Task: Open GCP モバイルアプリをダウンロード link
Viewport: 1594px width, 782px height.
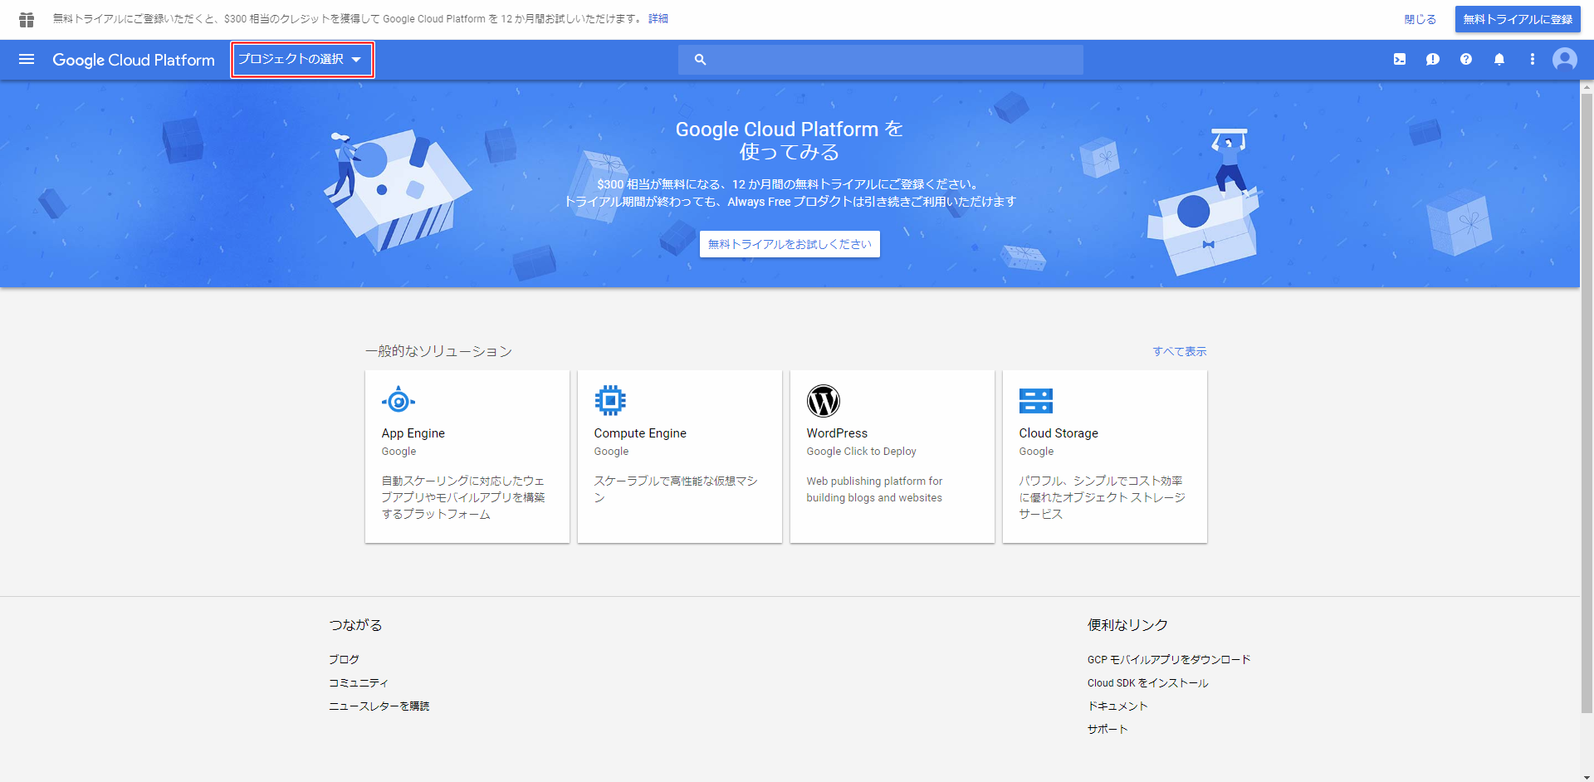Action: coord(1169,659)
